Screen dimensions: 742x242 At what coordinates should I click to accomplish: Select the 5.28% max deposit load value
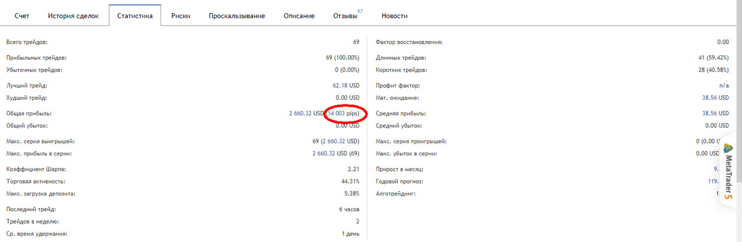[x=351, y=194]
